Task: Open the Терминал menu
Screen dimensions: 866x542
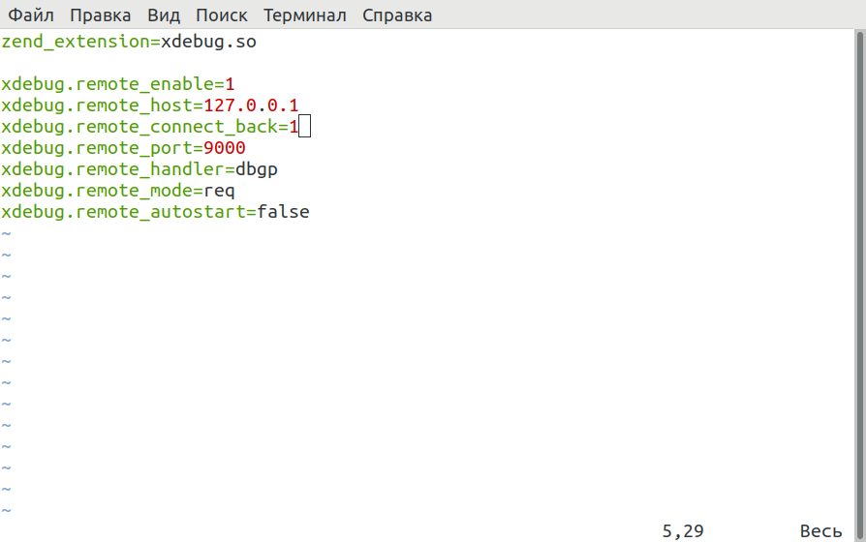Action: click(x=305, y=15)
